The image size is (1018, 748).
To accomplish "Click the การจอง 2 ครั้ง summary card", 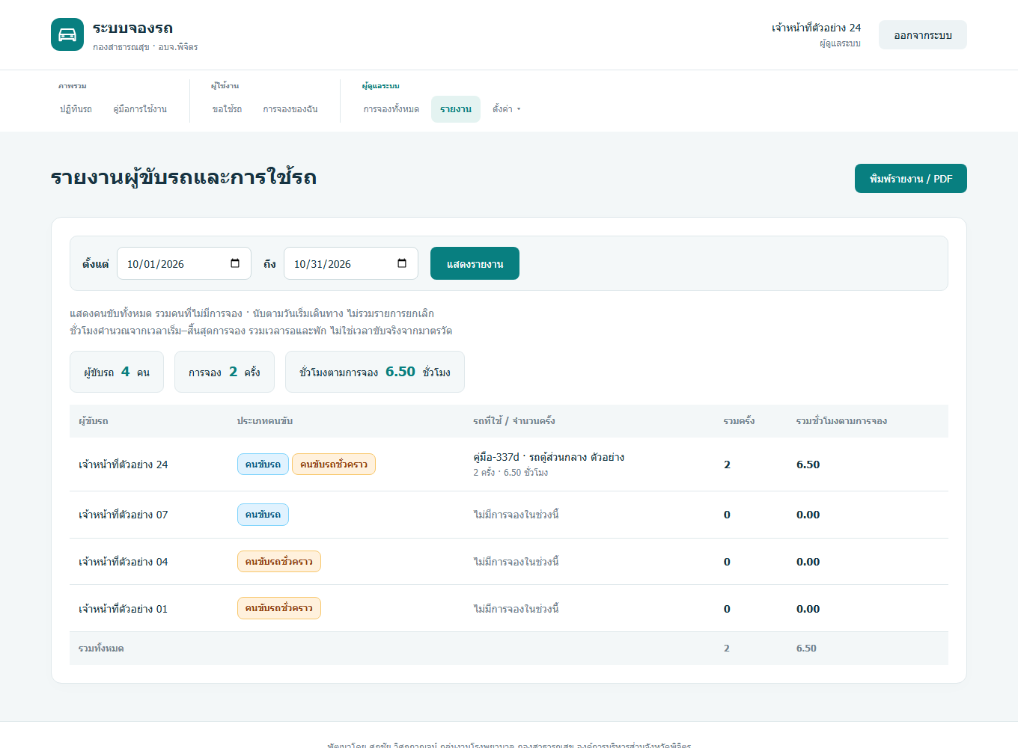I will [x=225, y=372].
